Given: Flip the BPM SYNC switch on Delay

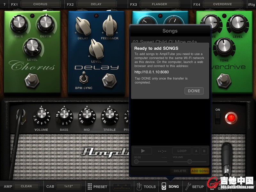Looking at the screenshot, I should (x=84, y=77).
